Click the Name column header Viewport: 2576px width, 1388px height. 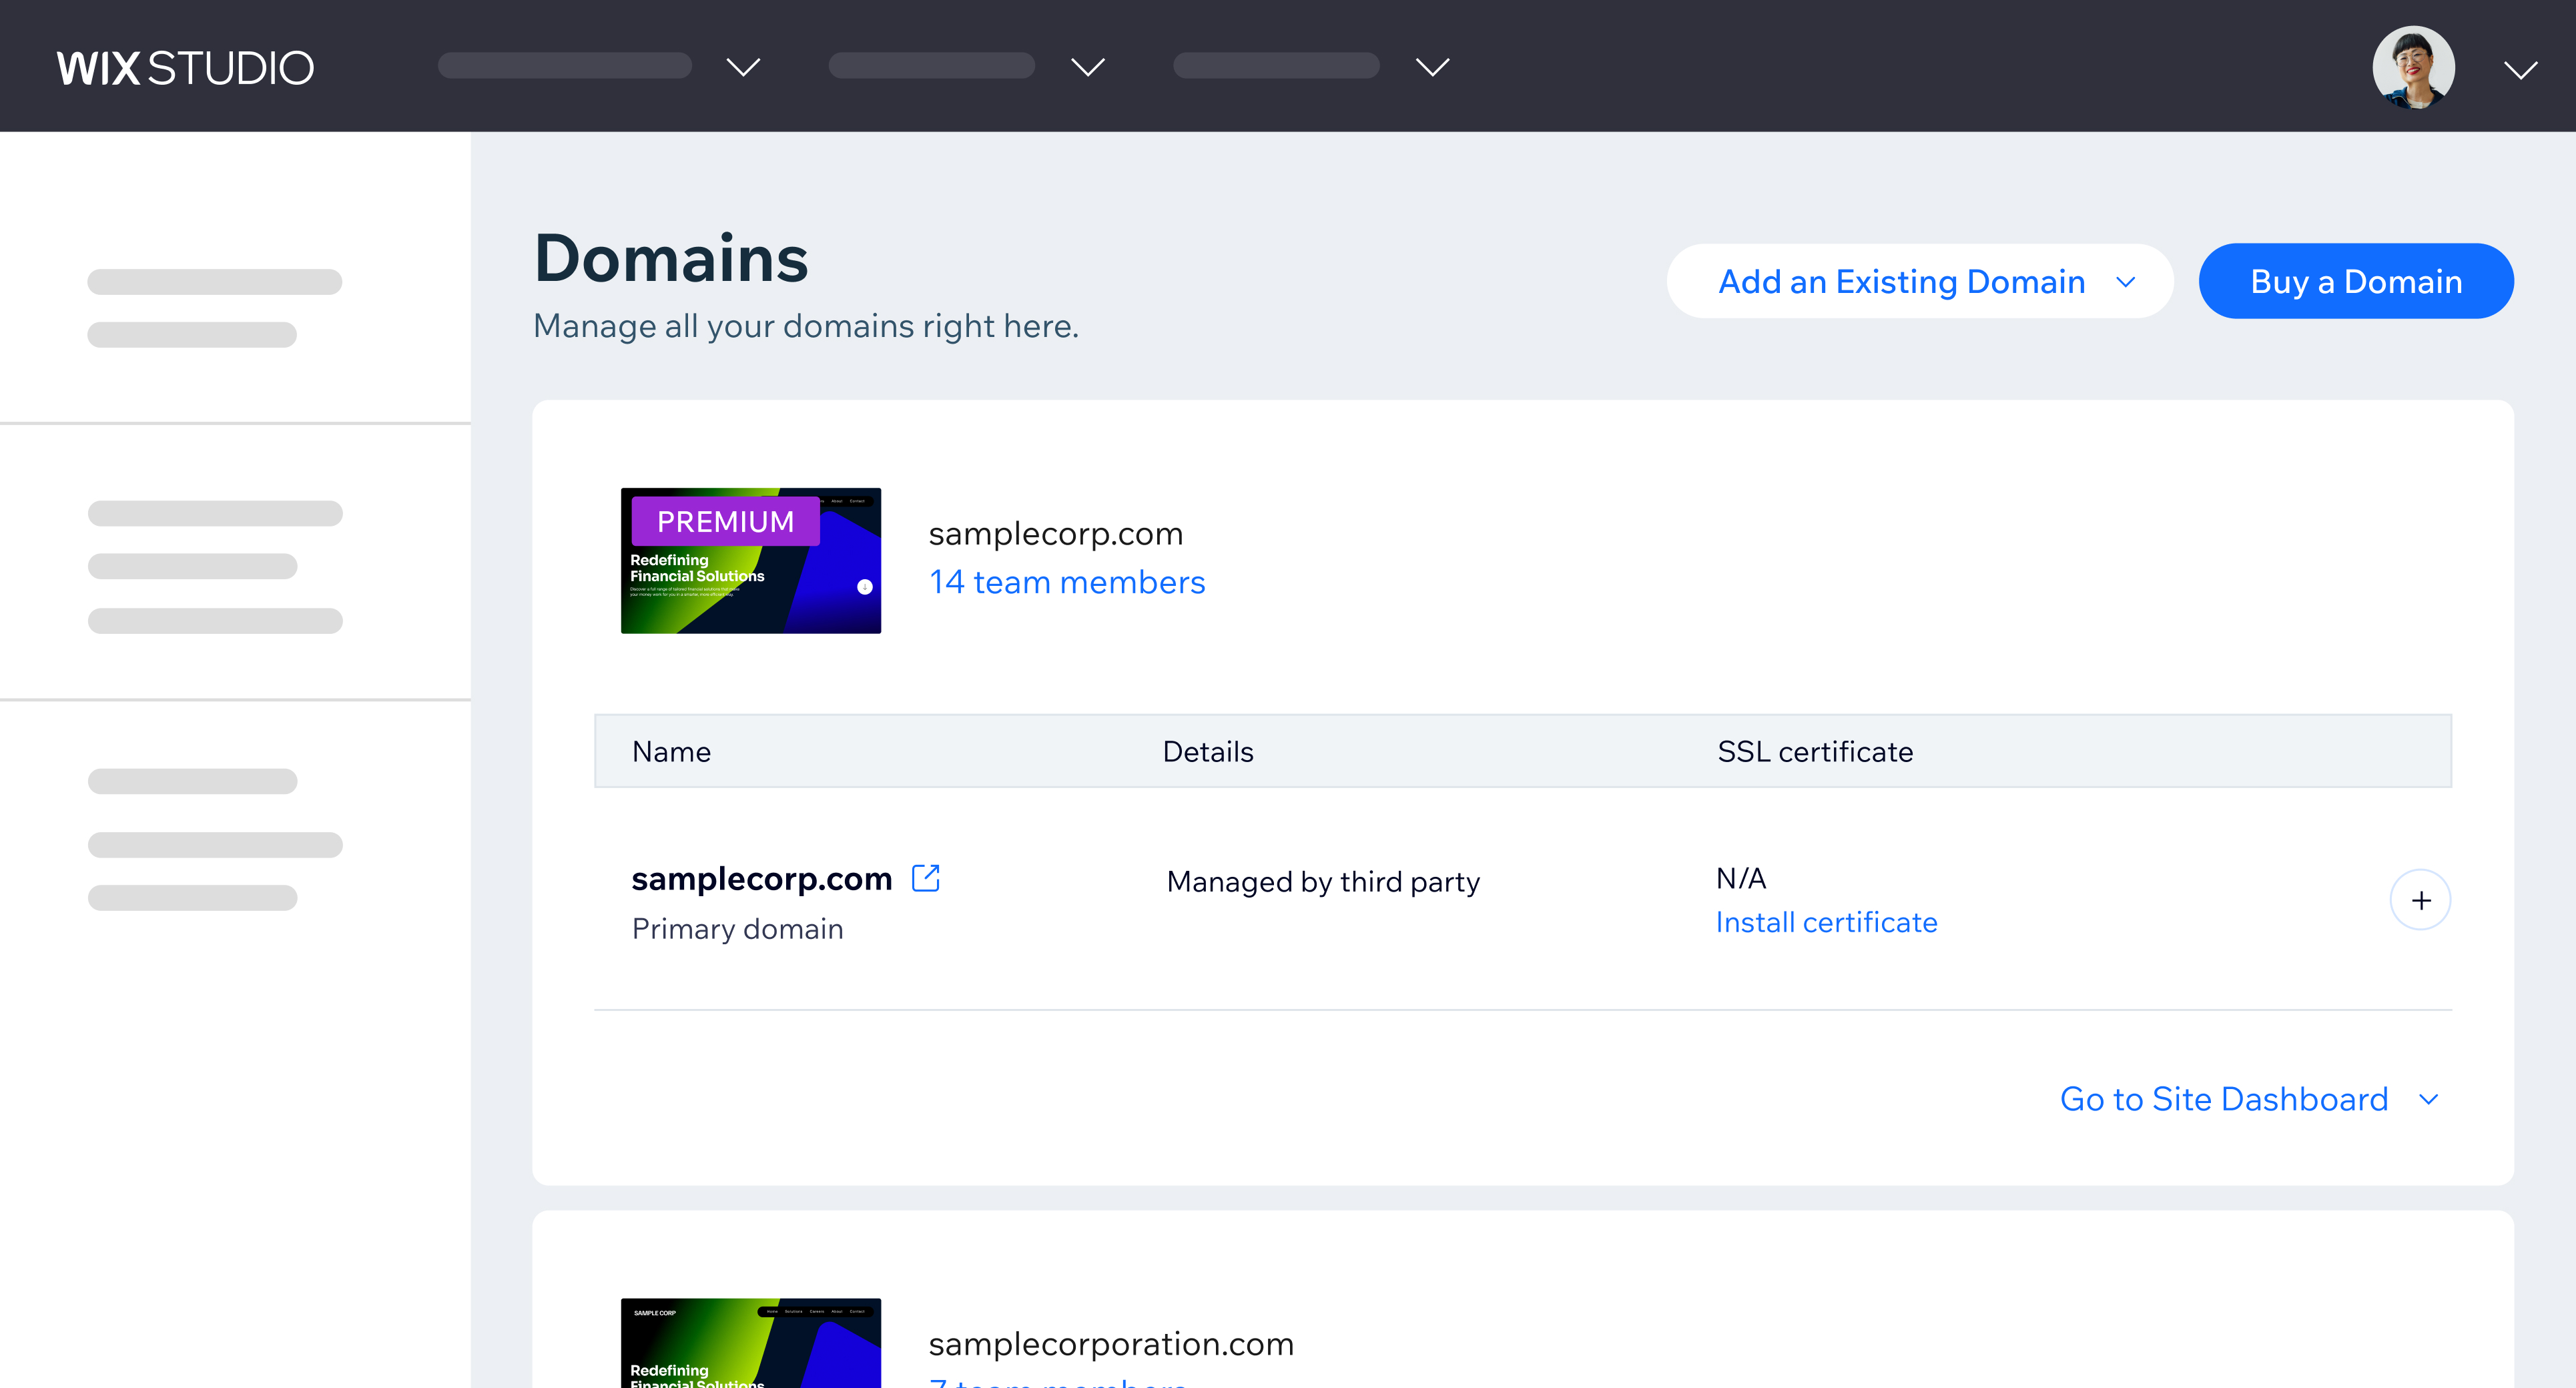point(671,752)
